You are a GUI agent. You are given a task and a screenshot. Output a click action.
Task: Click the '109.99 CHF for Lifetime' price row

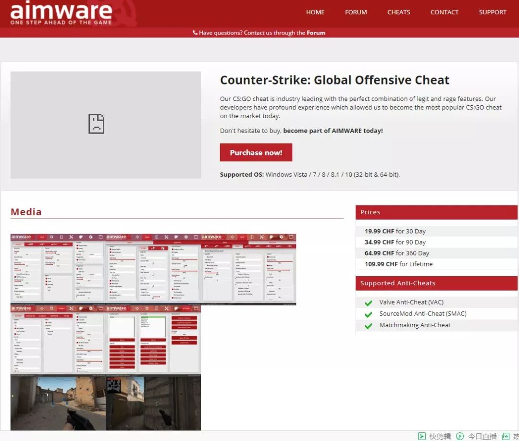pos(398,264)
